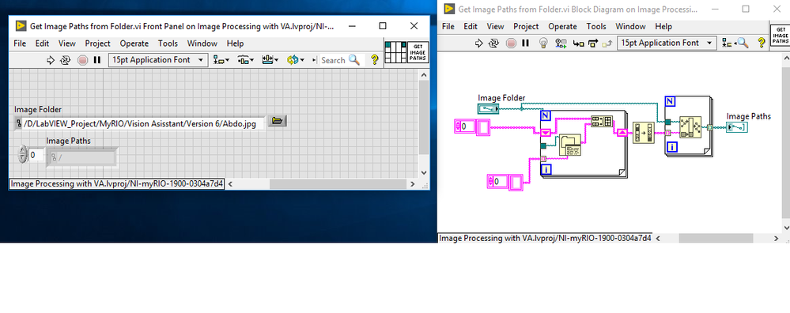Open 15pt Application Font dropdown on Front Panel

pyautogui.click(x=158, y=60)
